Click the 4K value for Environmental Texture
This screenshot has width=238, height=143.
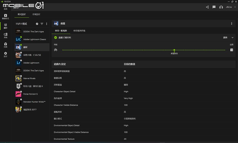[x=125, y=139]
